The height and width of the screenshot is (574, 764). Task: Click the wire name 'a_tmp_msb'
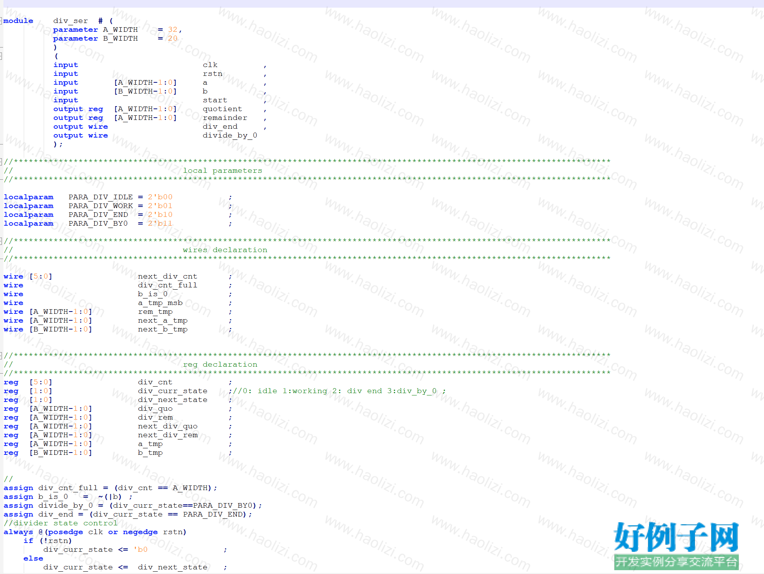pos(160,303)
